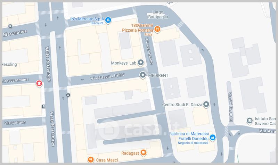The width and height of the screenshot is (278, 165).
Task: Click the bus stop icon near Marcianise
Action: 10,26
